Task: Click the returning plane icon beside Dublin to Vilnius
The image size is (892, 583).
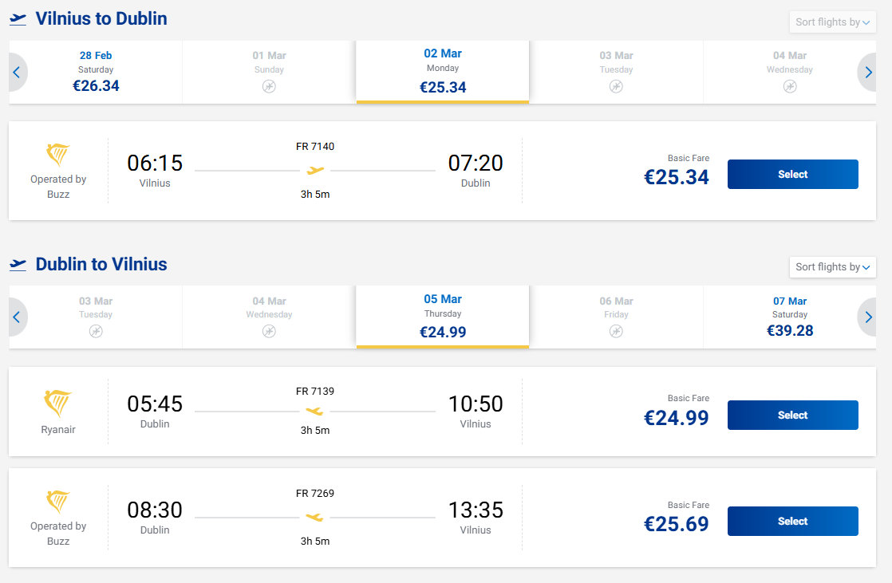Action: (x=18, y=265)
